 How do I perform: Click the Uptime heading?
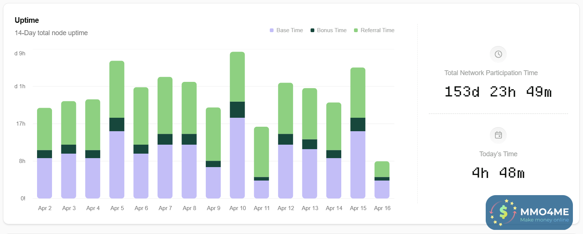tap(27, 20)
